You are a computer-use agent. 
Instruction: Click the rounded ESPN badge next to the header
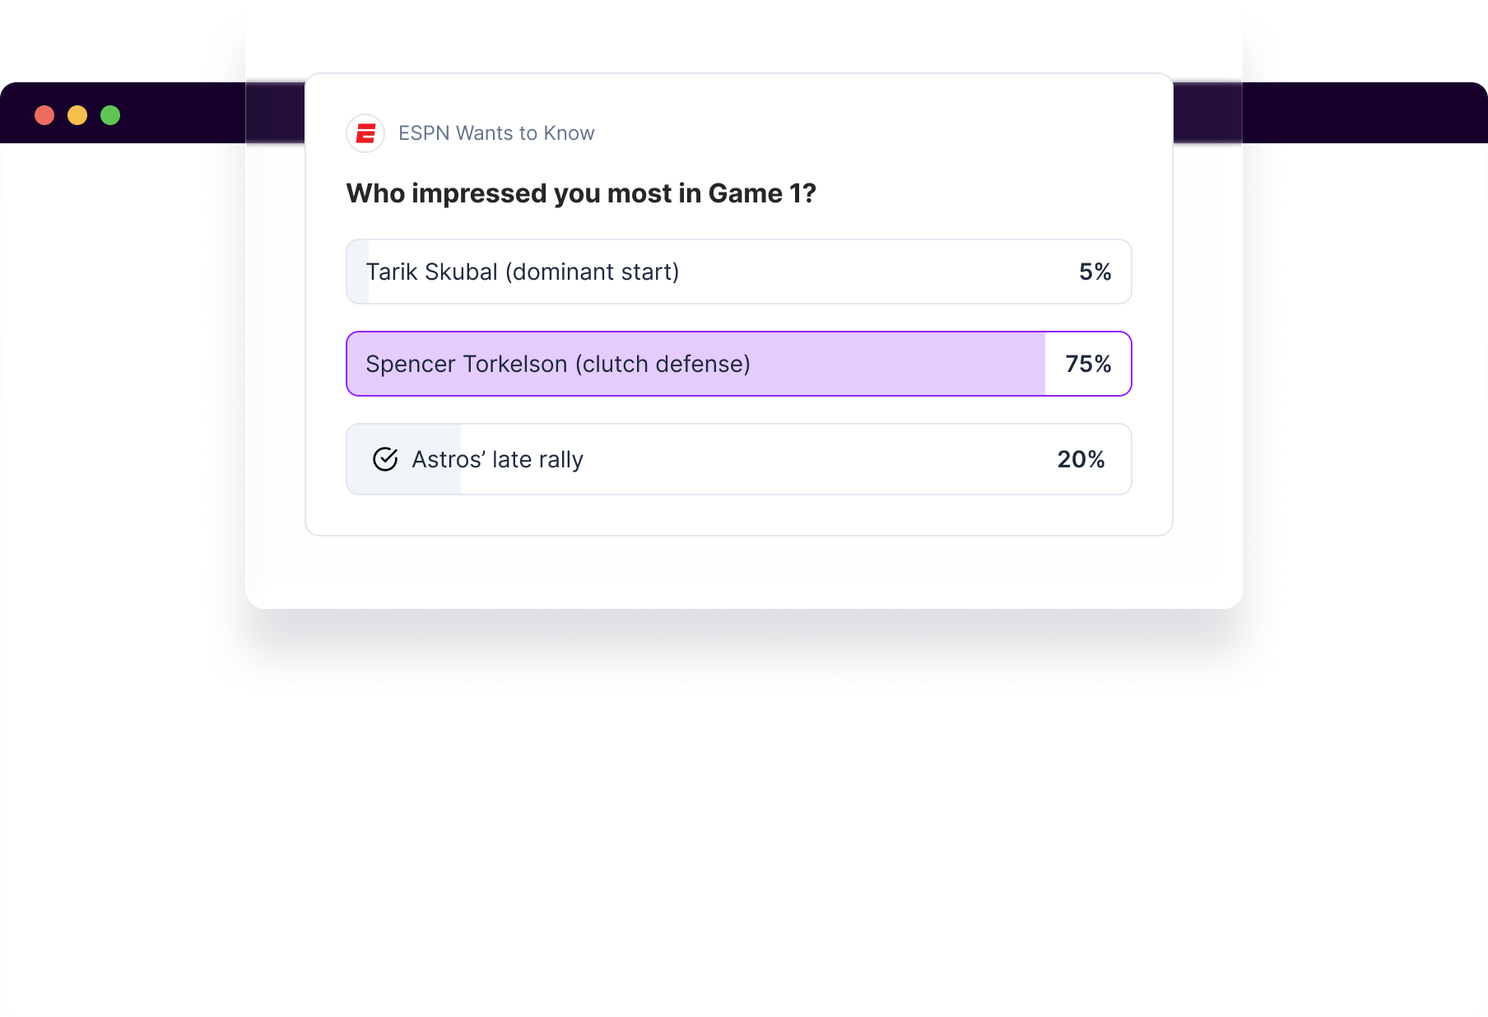(365, 132)
